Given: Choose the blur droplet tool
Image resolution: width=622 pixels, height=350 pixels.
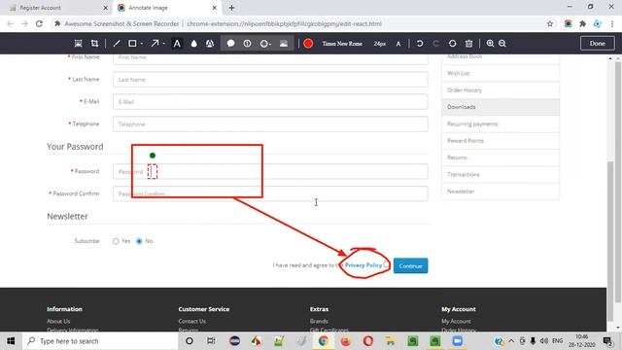Looking at the screenshot, I should pos(193,43).
